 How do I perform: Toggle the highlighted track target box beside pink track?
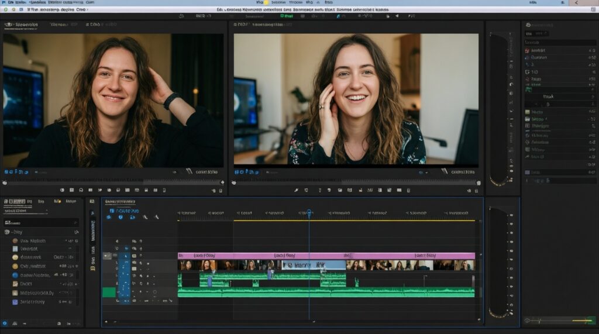pos(108,256)
